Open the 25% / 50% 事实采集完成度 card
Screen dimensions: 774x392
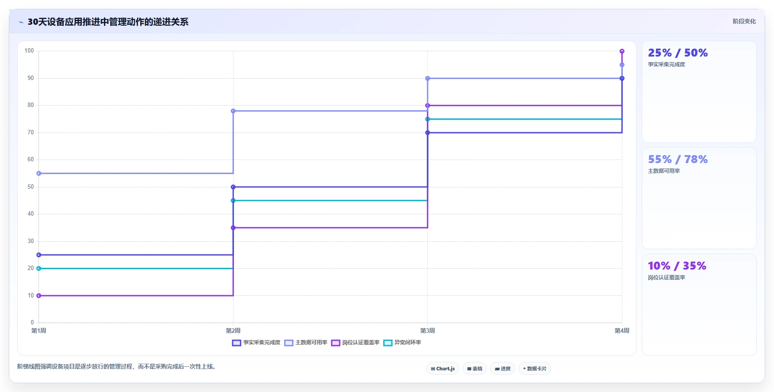click(699, 92)
